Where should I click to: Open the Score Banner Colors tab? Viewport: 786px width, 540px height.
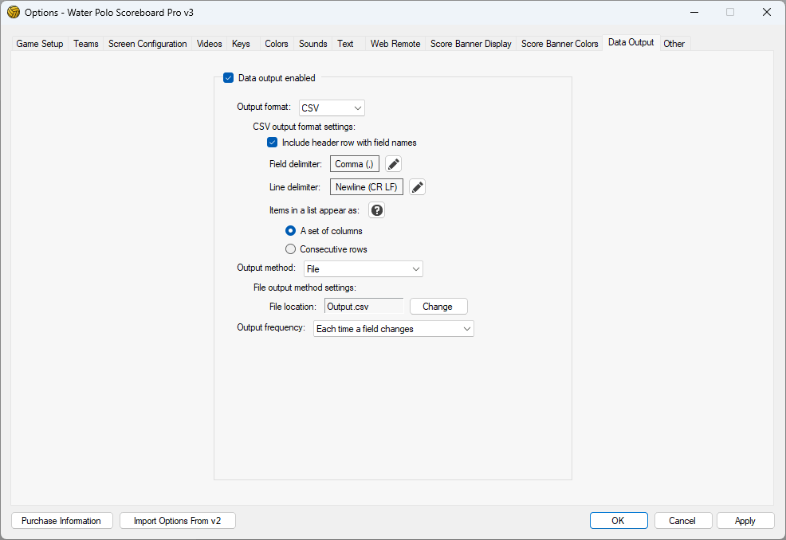point(560,44)
